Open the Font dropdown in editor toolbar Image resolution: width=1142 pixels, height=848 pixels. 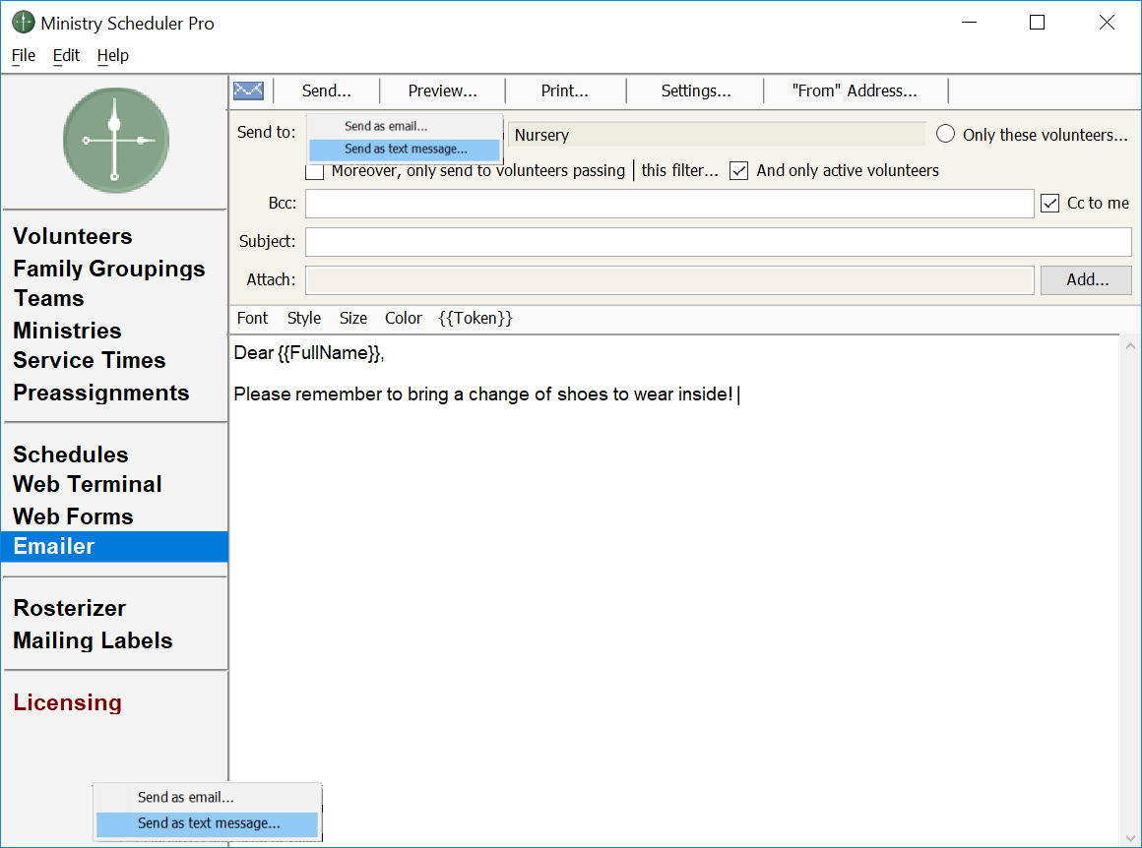pos(252,318)
